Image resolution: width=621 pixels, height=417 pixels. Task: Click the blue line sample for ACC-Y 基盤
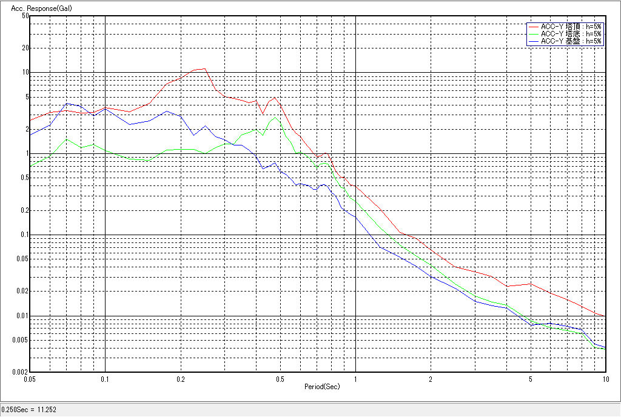tap(534, 41)
